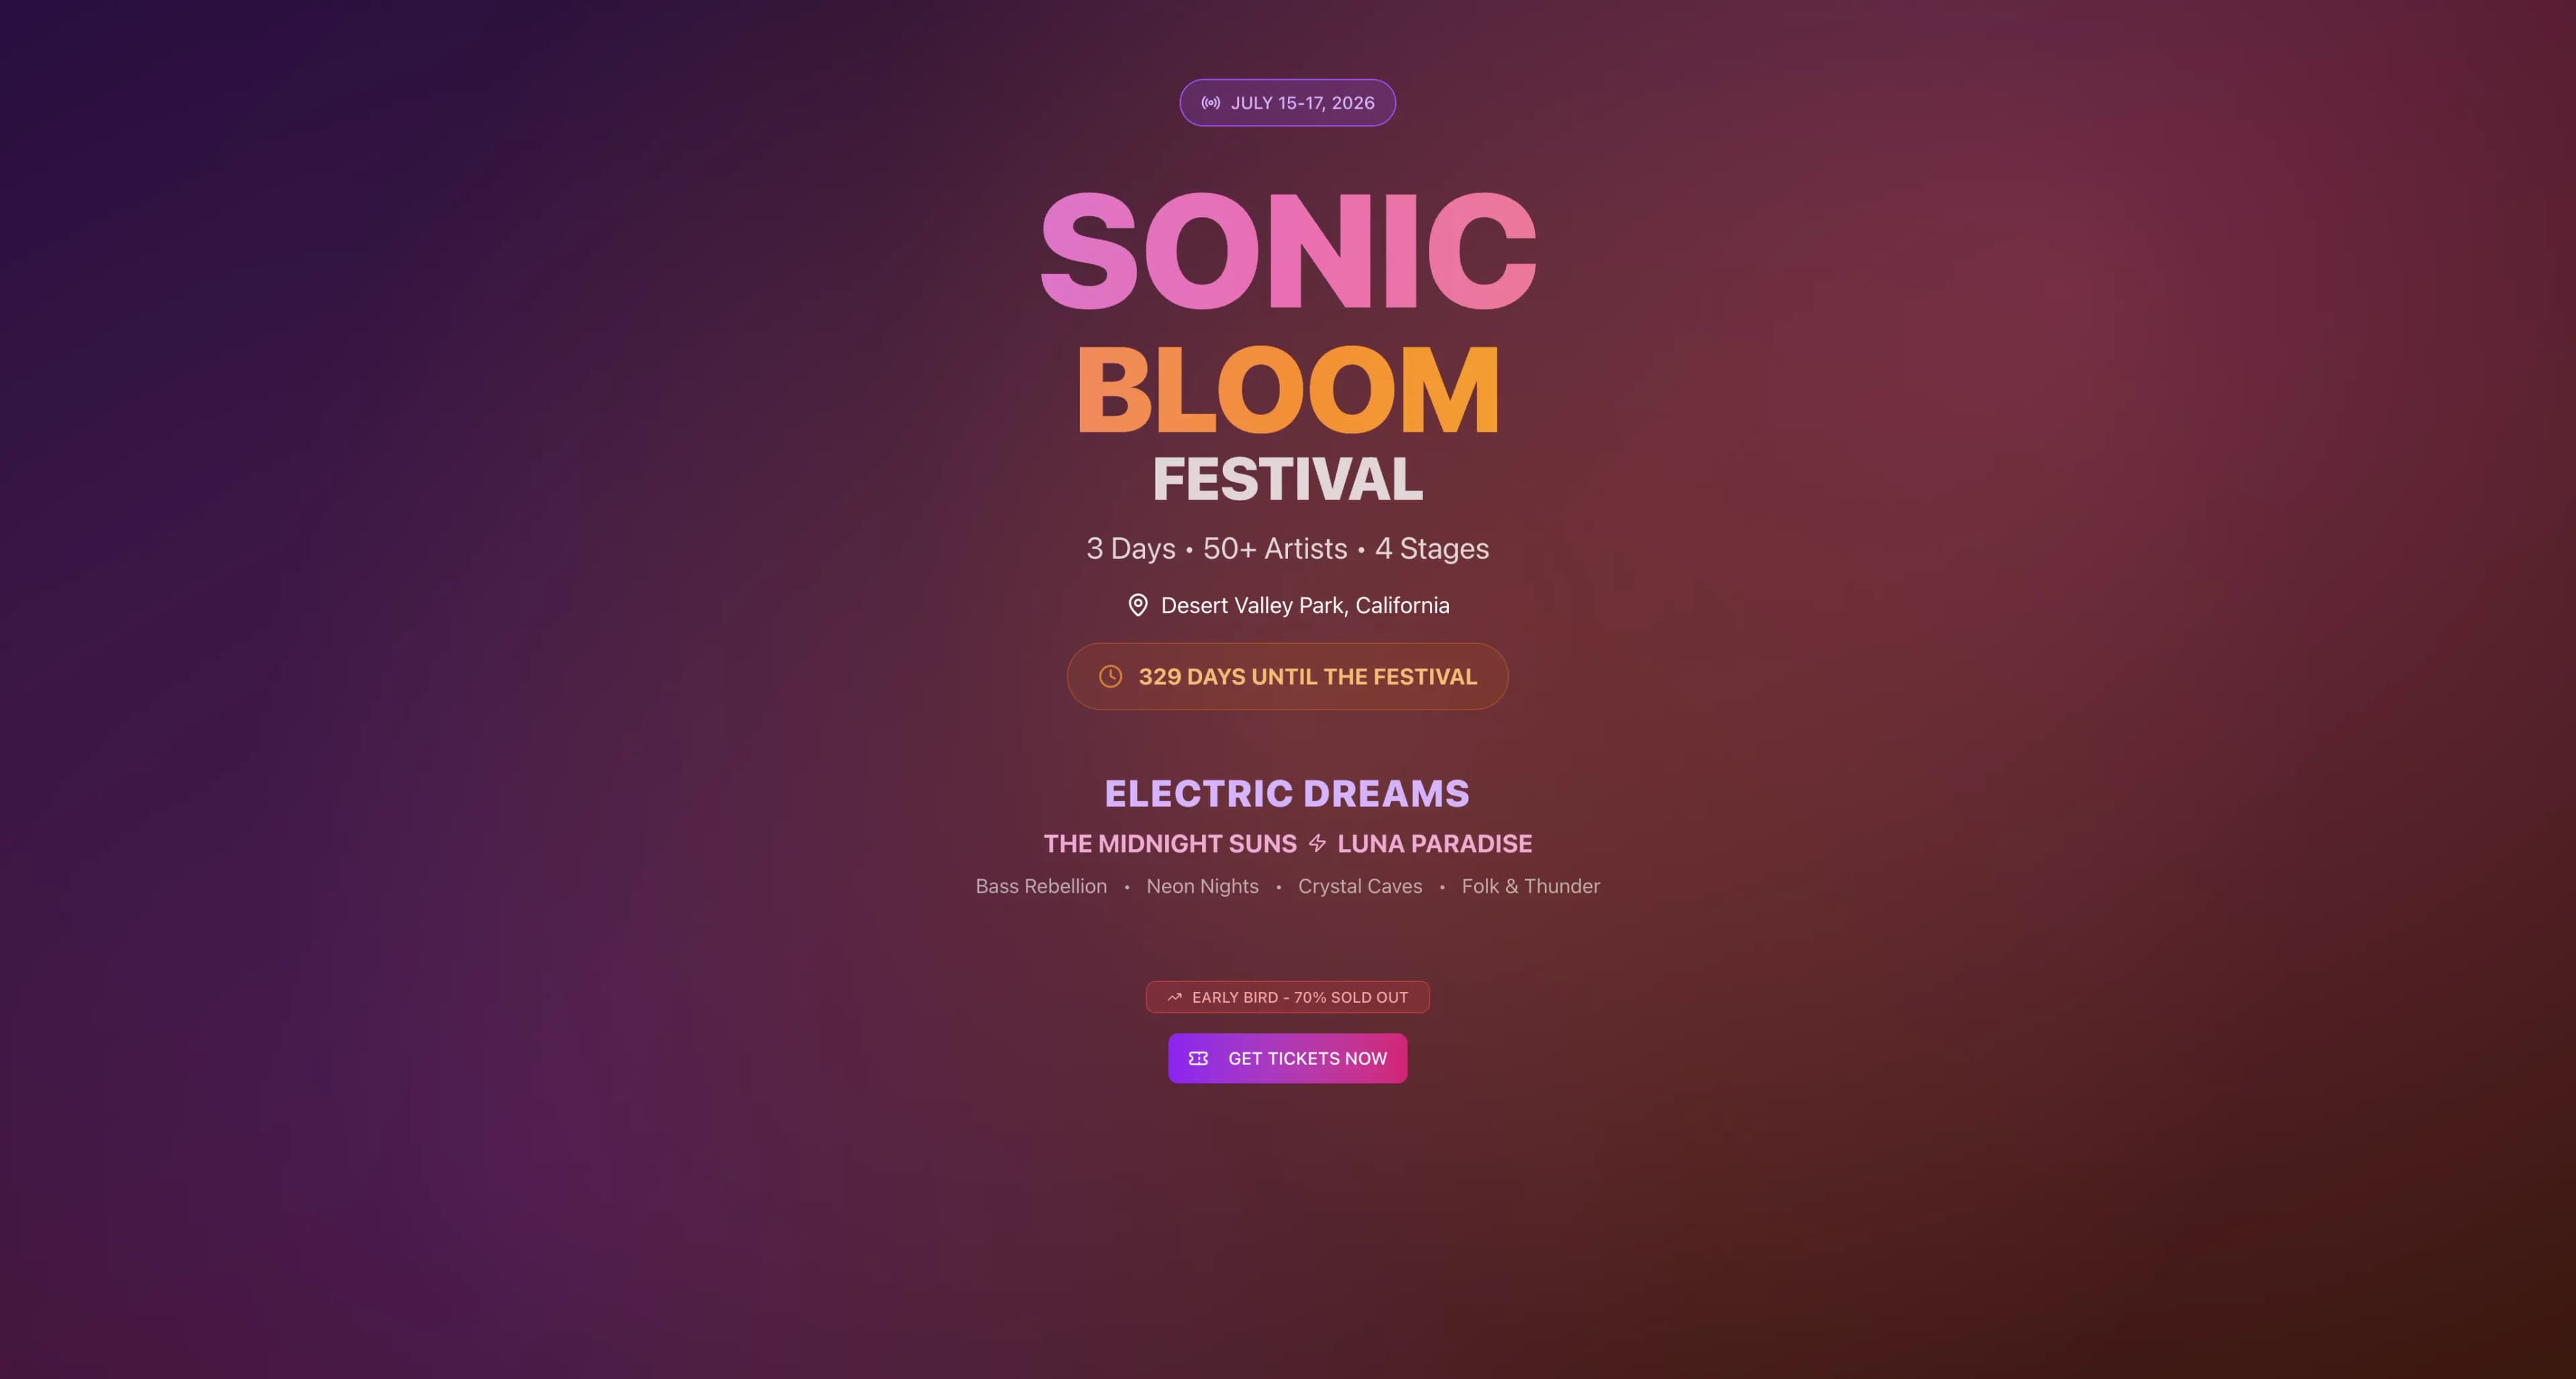Click THE MIDNIGHT SUNS artist name
This screenshot has height=1379, width=2576.
1170,843
